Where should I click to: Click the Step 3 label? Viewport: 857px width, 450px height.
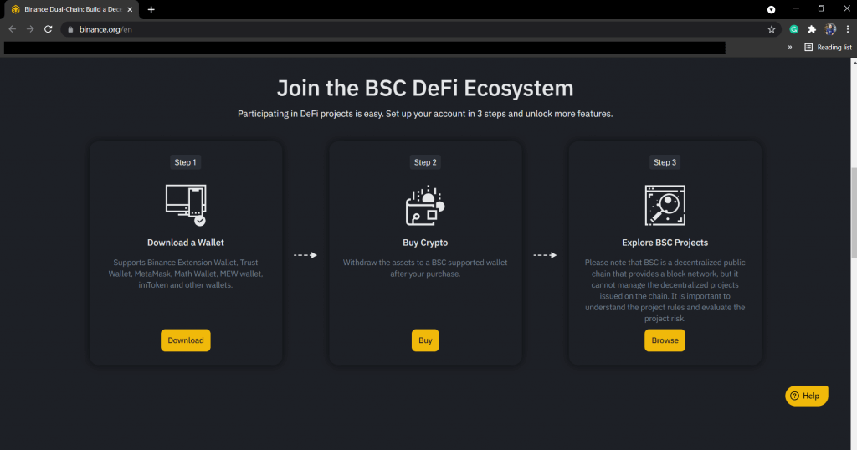click(x=665, y=162)
